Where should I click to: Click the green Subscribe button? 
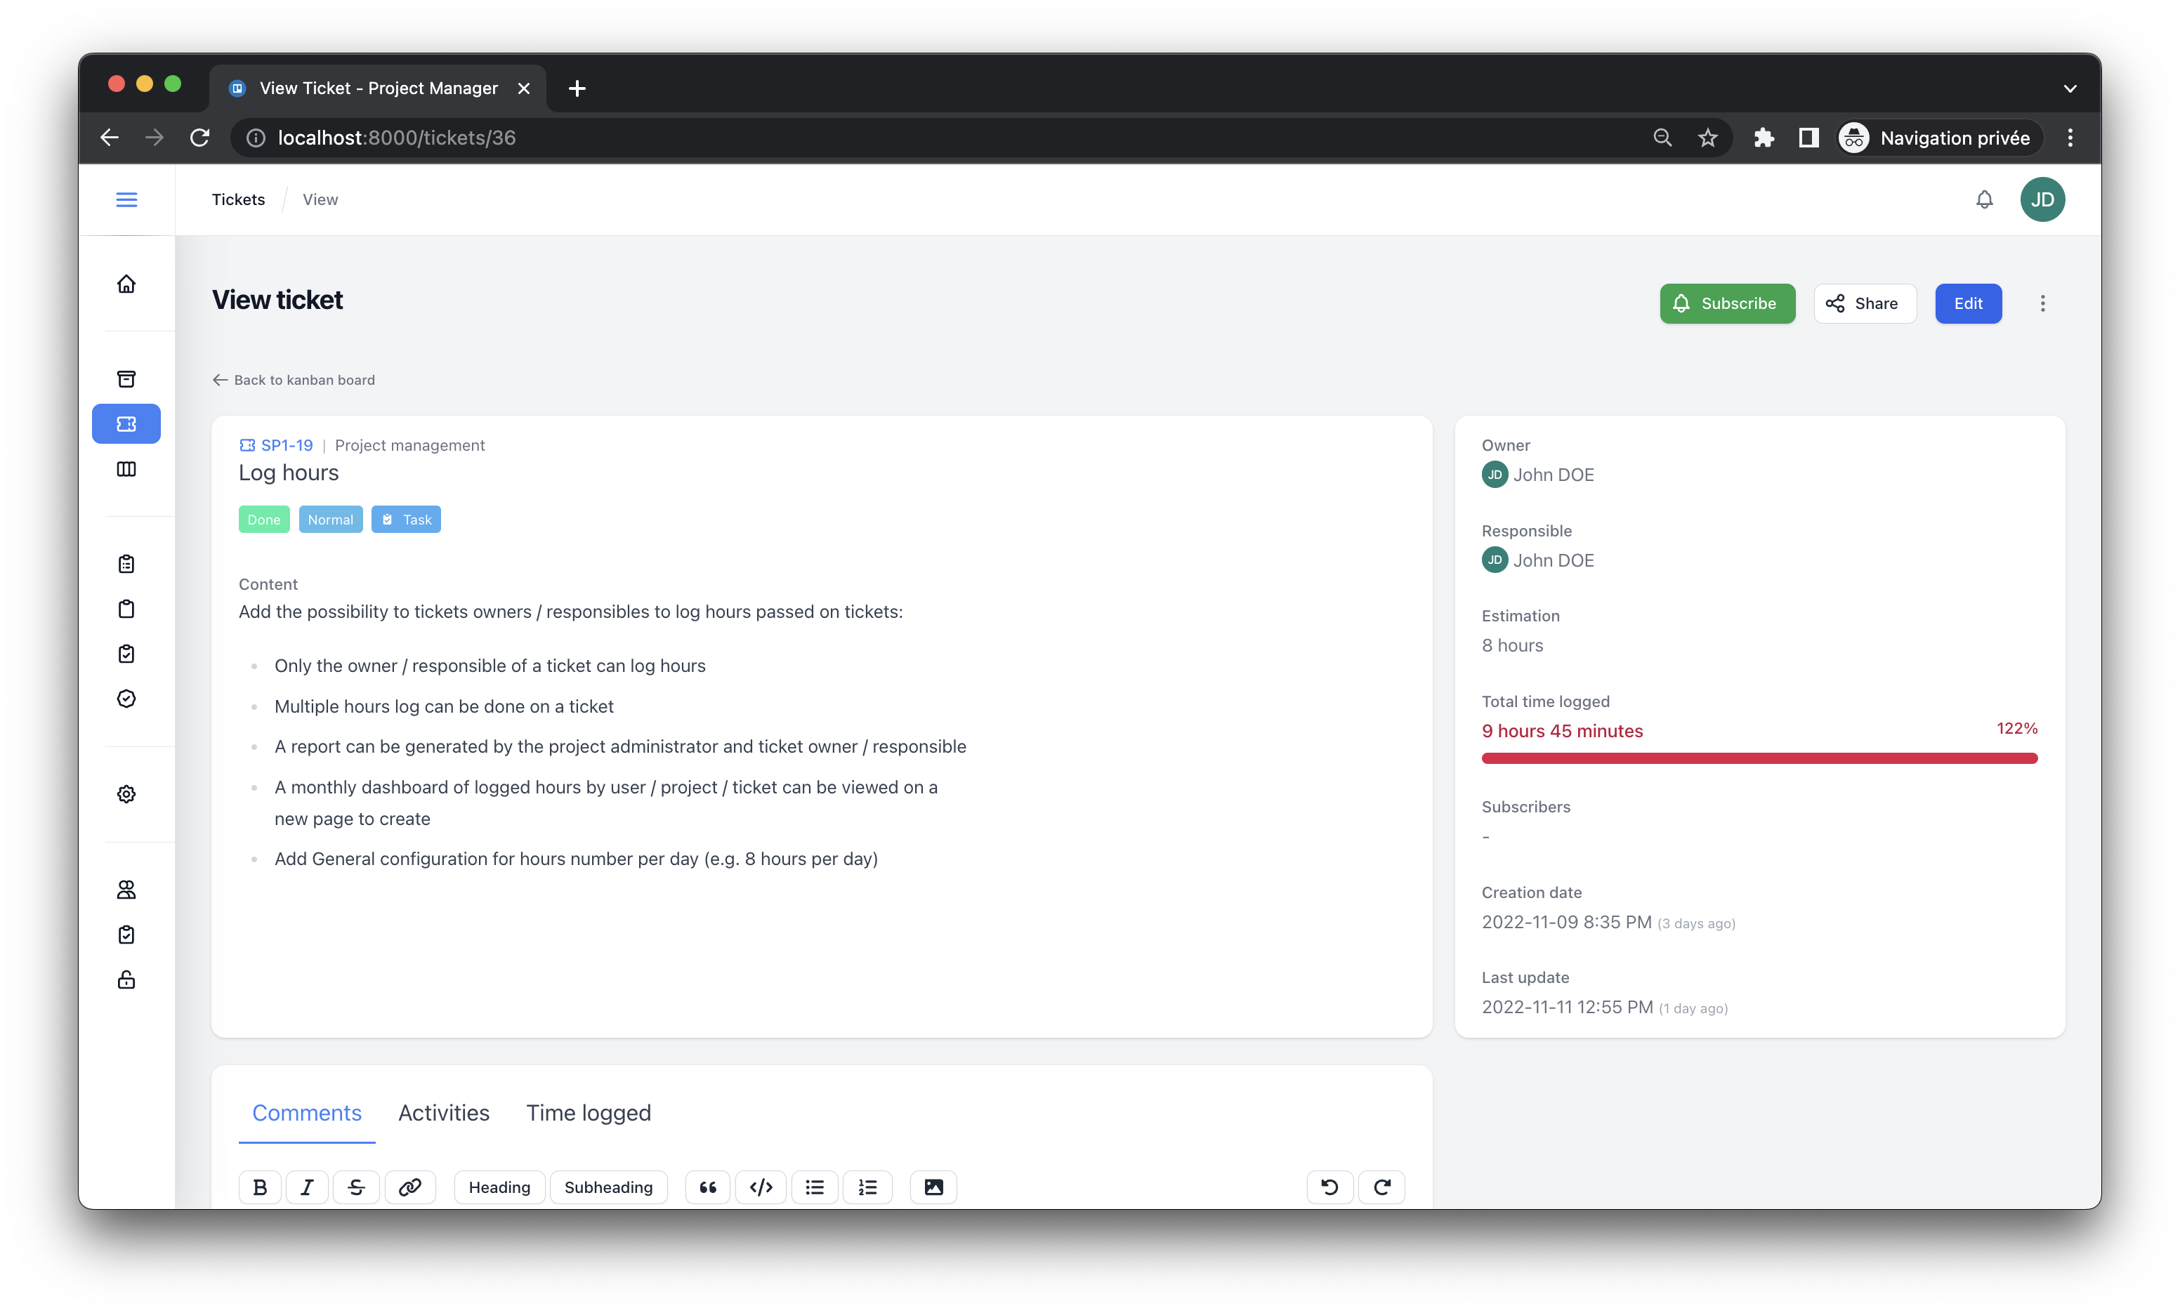point(1727,303)
